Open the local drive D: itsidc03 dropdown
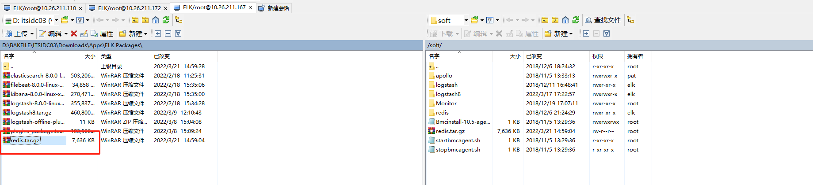 56,20
